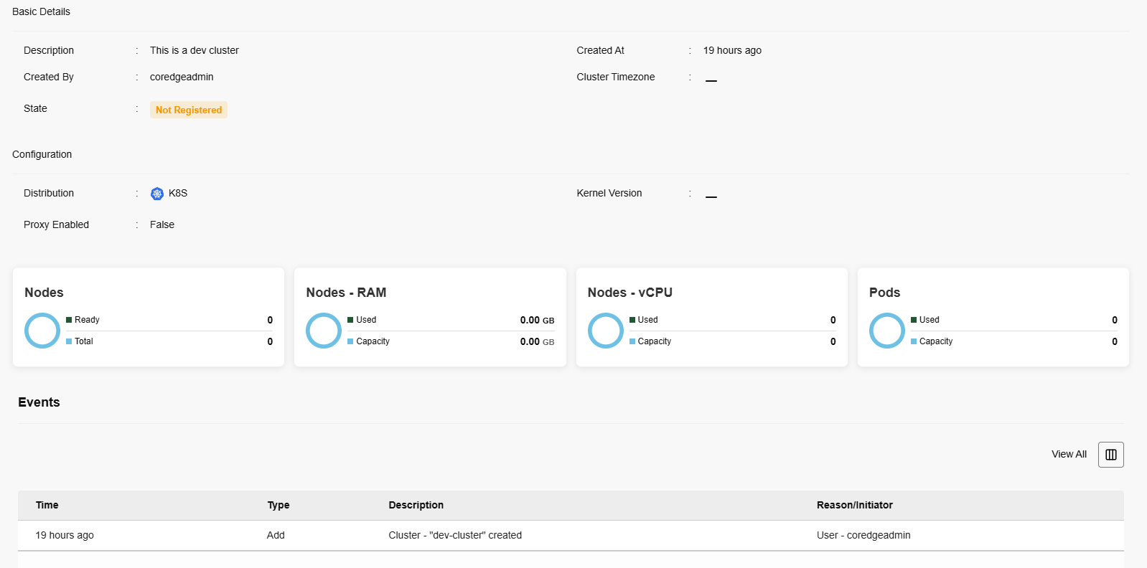
Task: Click the Pods donut chart
Action: click(x=886, y=331)
